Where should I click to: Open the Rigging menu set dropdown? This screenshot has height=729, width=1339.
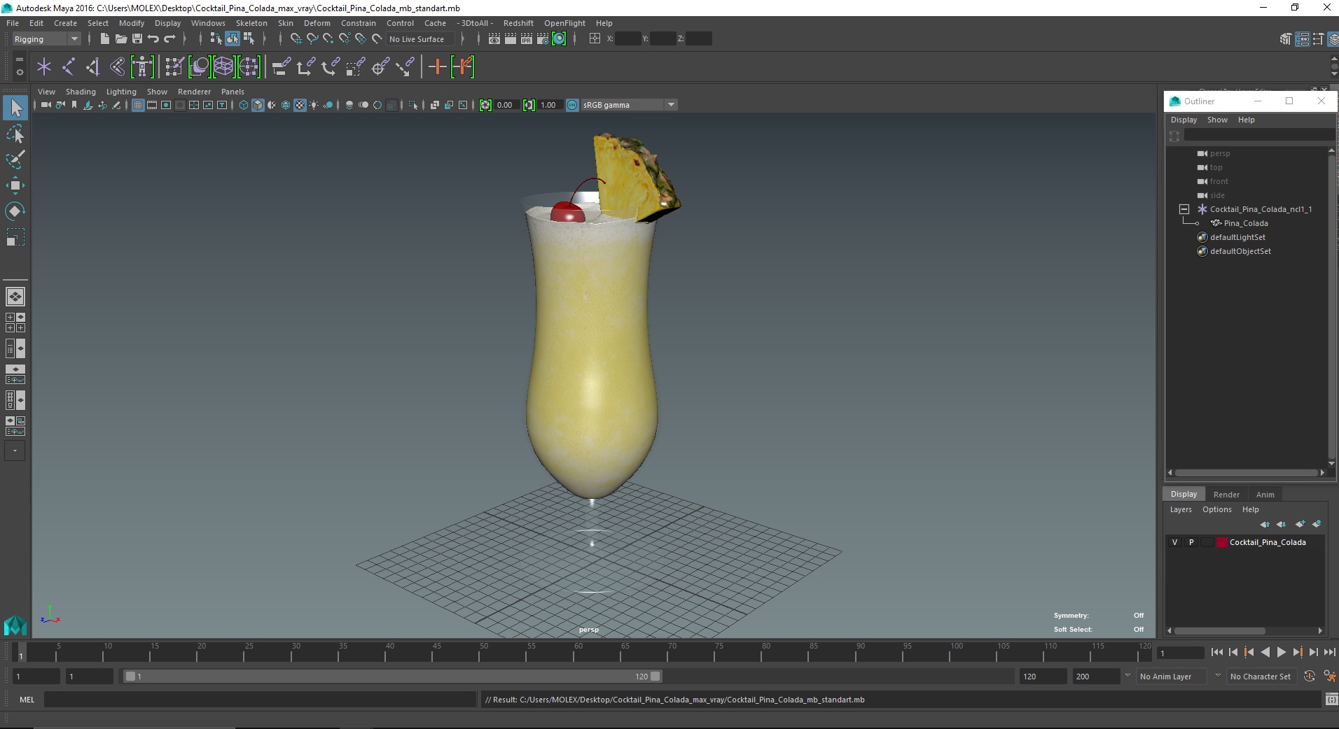(x=46, y=39)
